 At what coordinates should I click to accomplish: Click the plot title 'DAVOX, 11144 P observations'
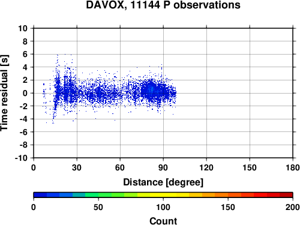(x=163, y=5)
